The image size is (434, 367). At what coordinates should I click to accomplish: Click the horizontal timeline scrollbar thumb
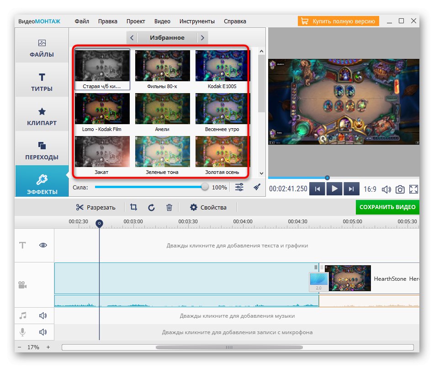(229, 347)
